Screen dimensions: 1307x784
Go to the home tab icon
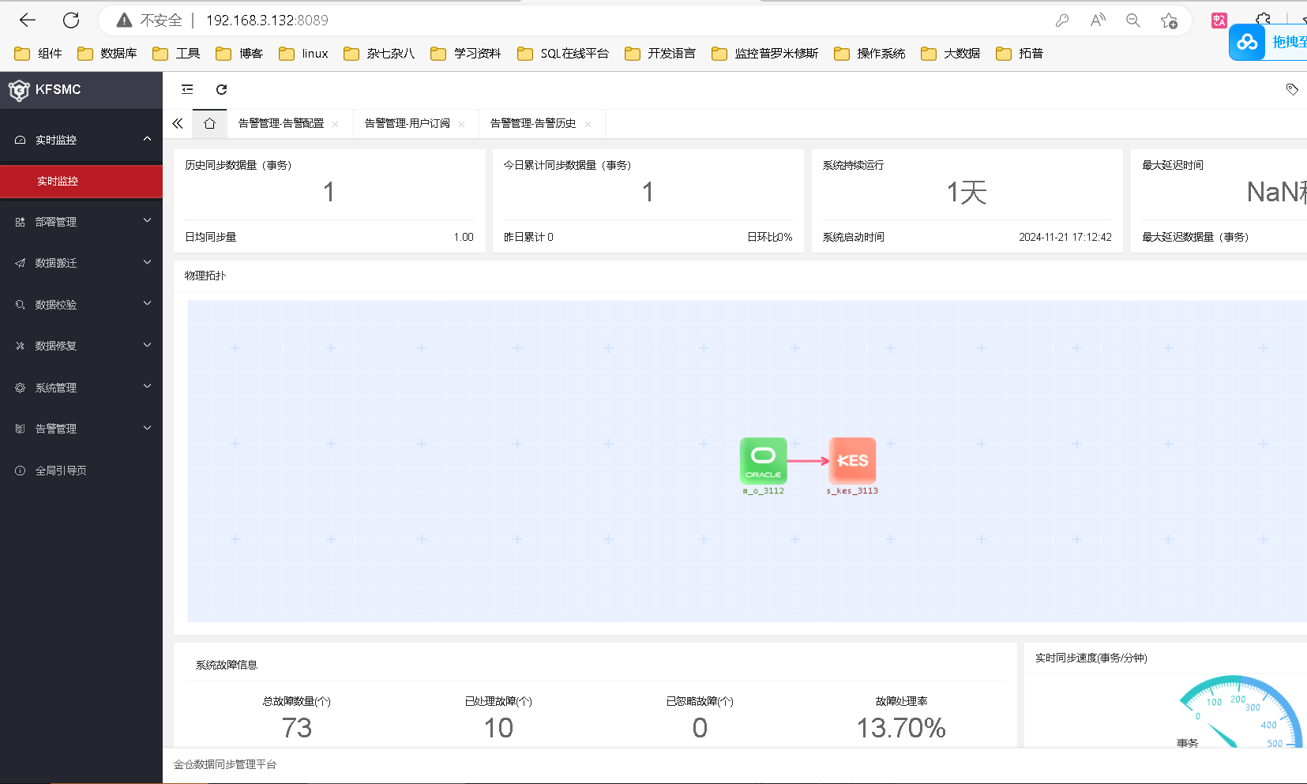(x=209, y=123)
